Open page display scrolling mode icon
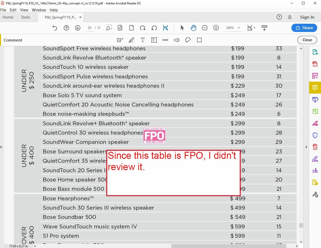The width and height of the screenshot is (321, 248). 165,28
